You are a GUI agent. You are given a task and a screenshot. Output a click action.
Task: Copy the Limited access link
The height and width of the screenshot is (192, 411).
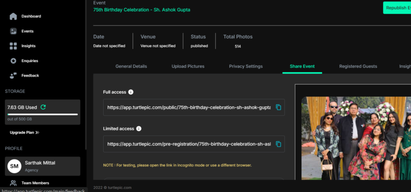[x=279, y=144]
